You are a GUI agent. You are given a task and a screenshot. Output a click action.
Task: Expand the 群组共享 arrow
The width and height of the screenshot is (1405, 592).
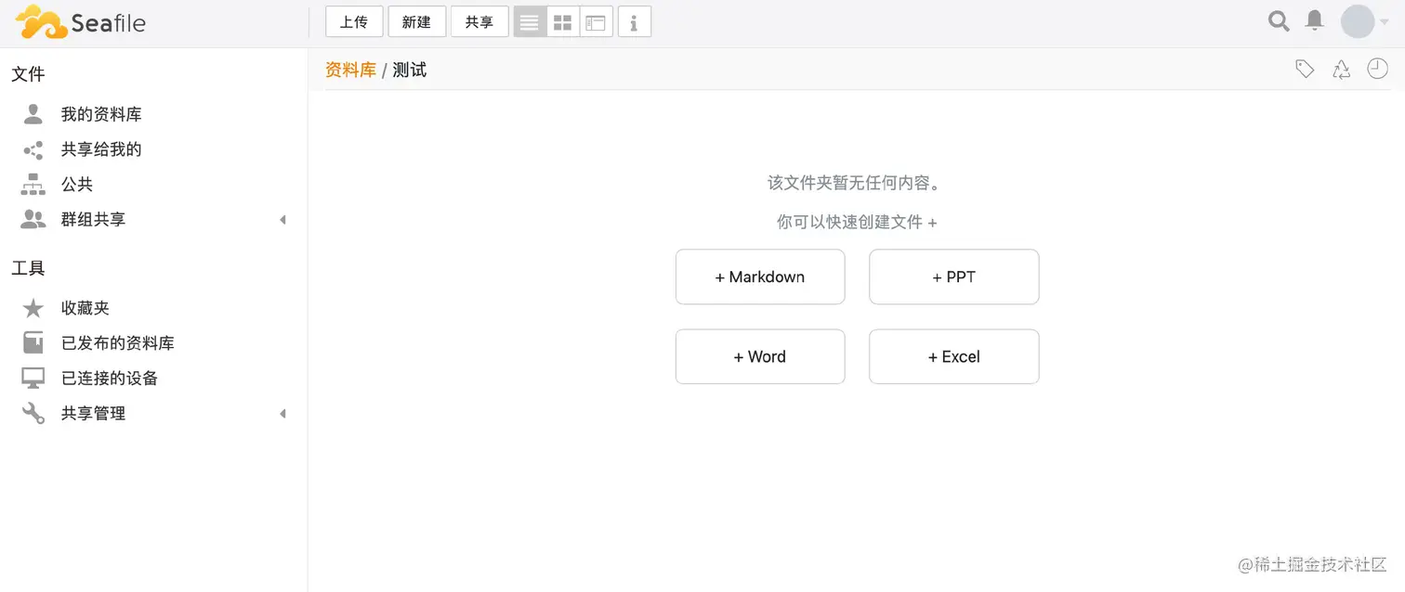[283, 220]
